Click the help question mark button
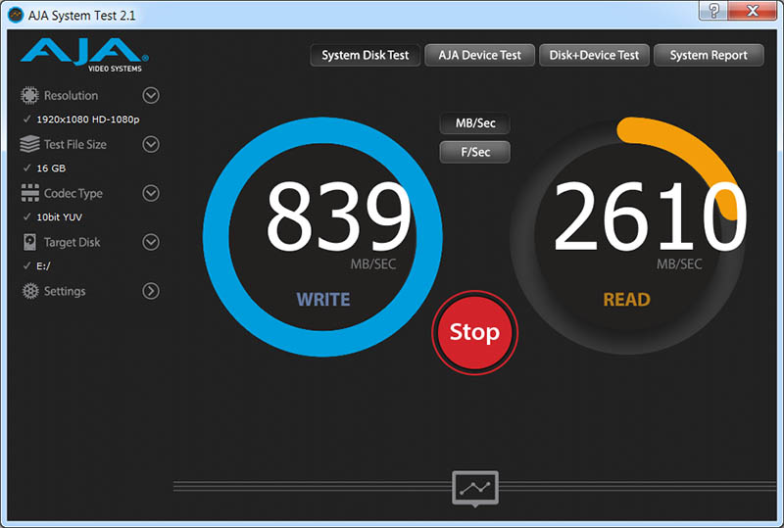Screen dimensions: 784x528 (x=713, y=11)
